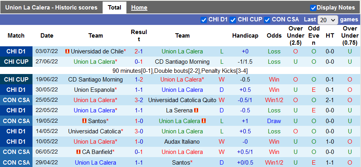Click the +0.5/1 handicap value
Image resolution: width=361 pixels, height=167 pixels.
tap(245, 152)
